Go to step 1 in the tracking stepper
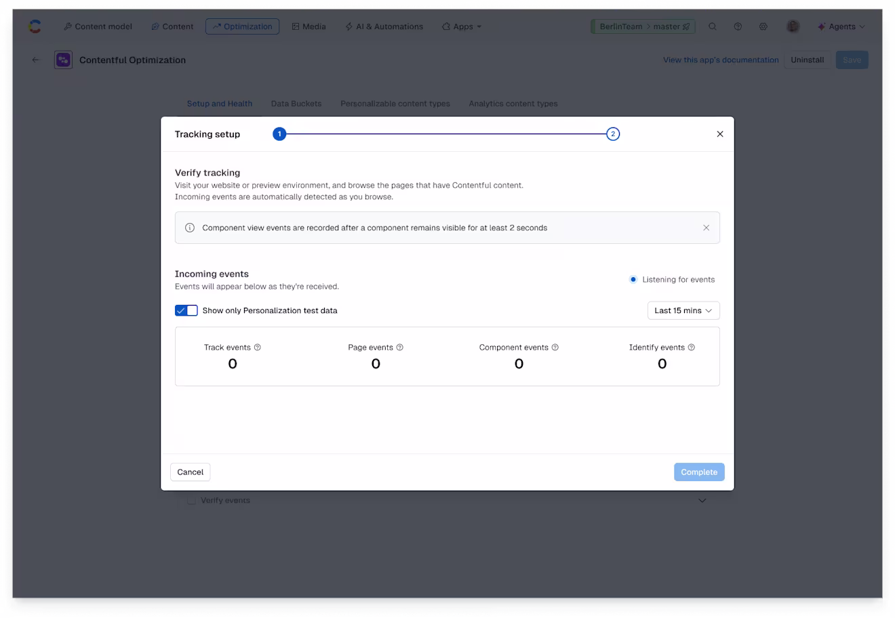The height and width of the screenshot is (618, 895). [x=279, y=134]
